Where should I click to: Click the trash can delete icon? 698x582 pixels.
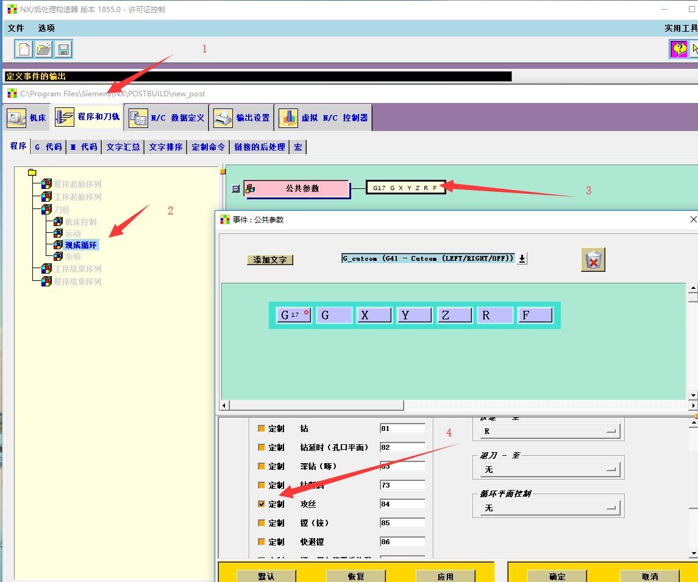593,260
